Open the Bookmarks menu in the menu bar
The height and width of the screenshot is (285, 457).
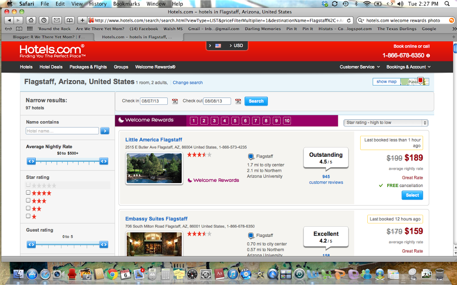(x=126, y=4)
